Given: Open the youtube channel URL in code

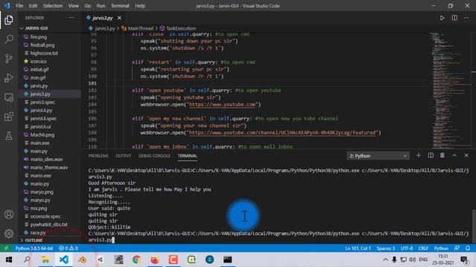Looking at the screenshot, I should coord(283,133).
